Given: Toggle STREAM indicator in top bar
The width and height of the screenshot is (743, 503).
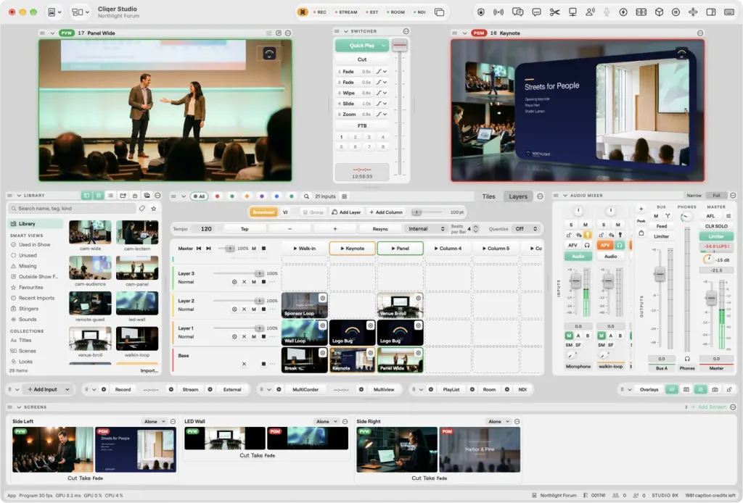Looking at the screenshot, I should pyautogui.click(x=346, y=12).
